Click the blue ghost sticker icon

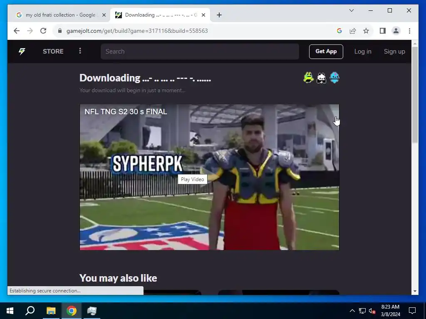pos(334,78)
